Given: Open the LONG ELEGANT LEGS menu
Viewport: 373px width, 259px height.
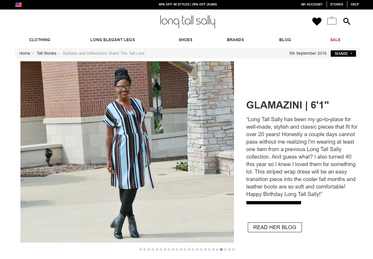Looking at the screenshot, I should [x=113, y=40].
